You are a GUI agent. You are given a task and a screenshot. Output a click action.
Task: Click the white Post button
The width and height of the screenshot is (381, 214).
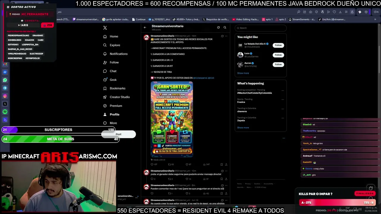[x=118, y=134]
